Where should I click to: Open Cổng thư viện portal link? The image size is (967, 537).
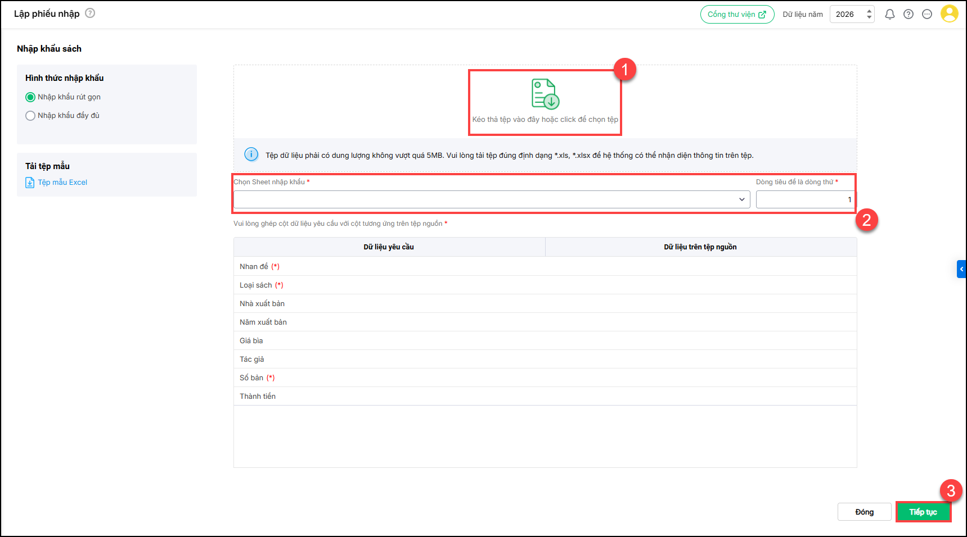736,15
